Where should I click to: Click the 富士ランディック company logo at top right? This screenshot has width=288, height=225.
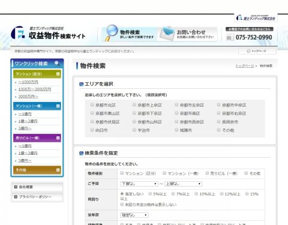(x=256, y=18)
